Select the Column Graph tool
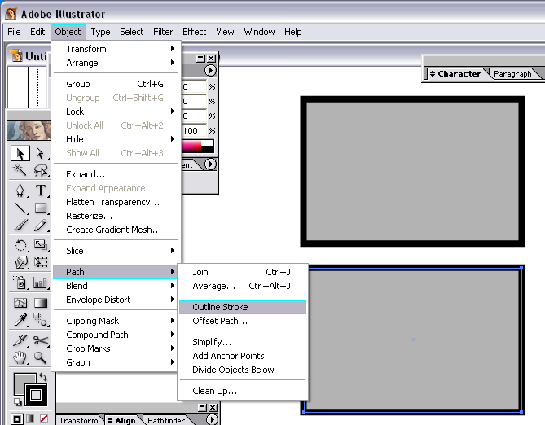Screen dimensions: 545x425 click(41, 283)
